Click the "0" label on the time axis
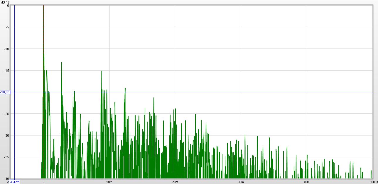 [43, 182]
